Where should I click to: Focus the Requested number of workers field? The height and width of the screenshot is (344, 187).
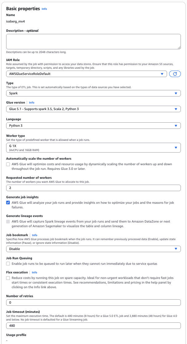(x=93, y=188)
